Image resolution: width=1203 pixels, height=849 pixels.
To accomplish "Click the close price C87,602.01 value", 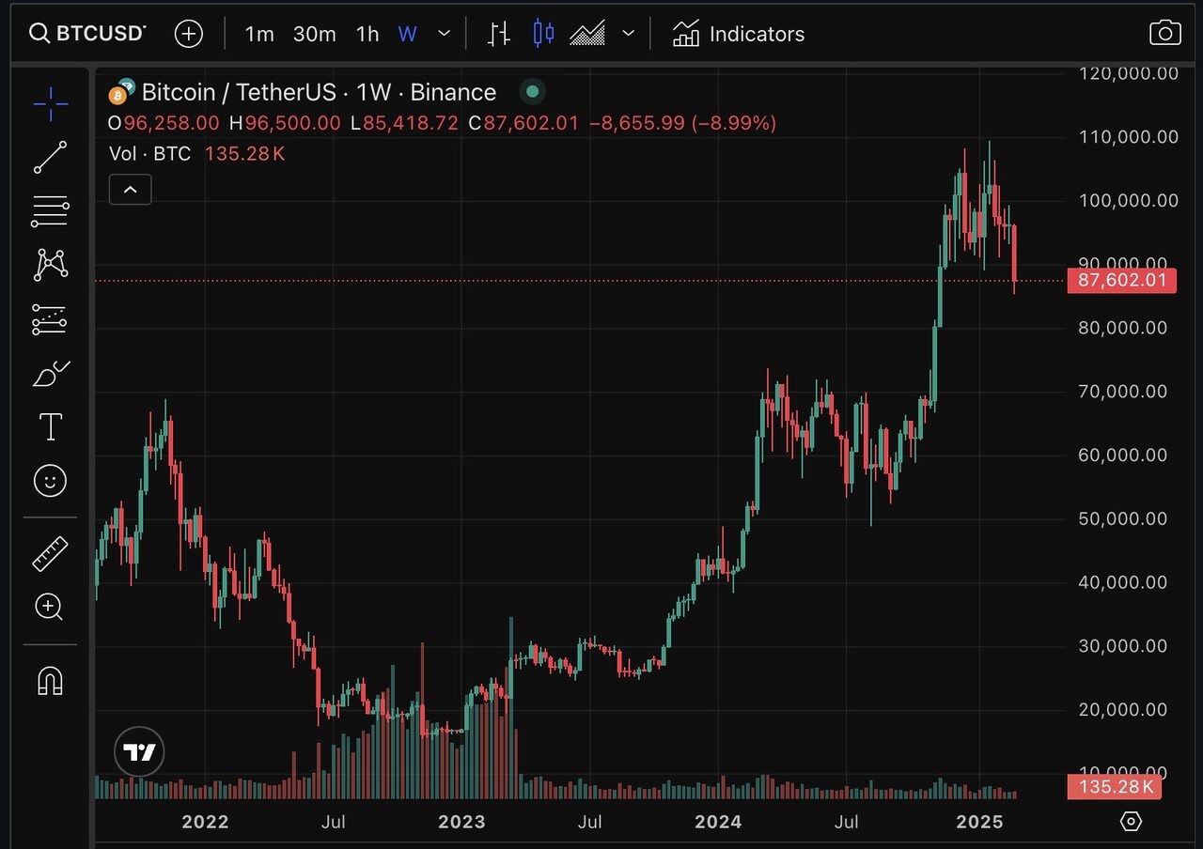I will [x=523, y=123].
